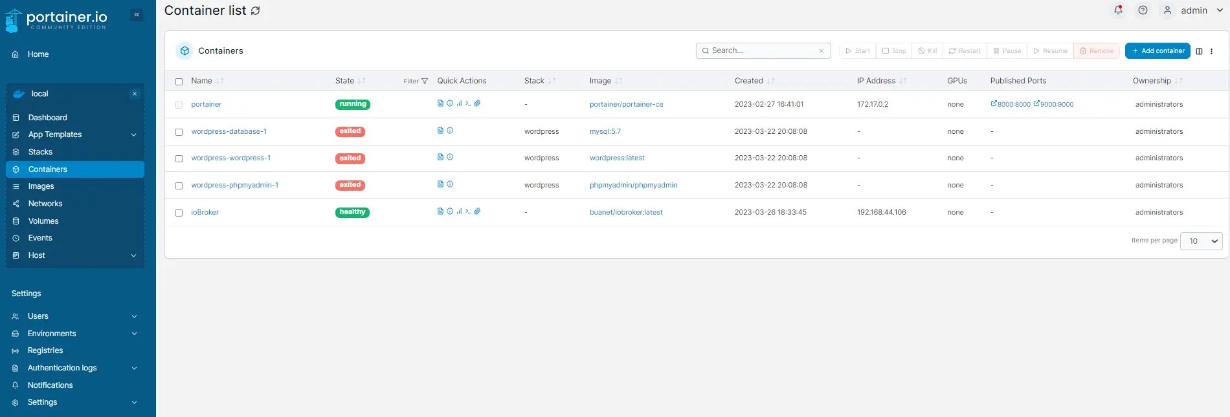Check the wordpress-phpmyadmin-1 checkbox
Image resolution: width=1230 pixels, height=417 pixels.
[179, 186]
